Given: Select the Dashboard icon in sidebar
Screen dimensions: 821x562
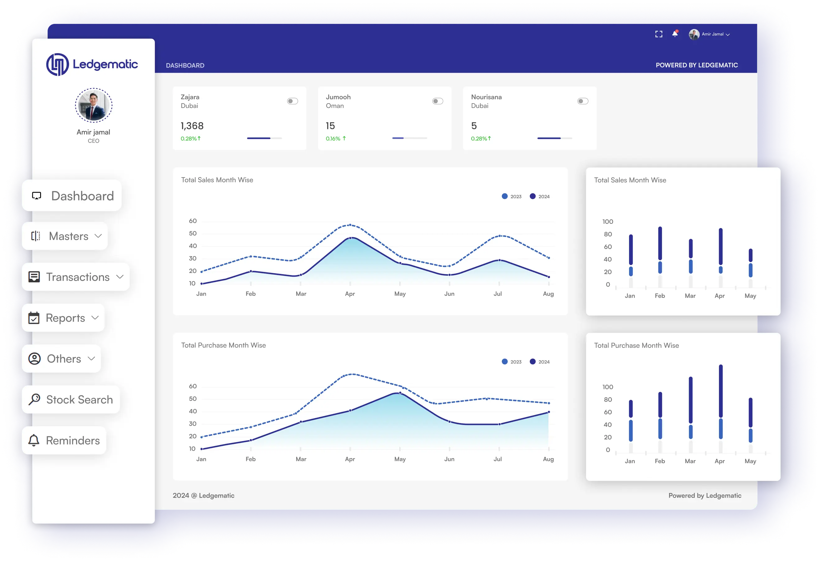Looking at the screenshot, I should [36, 196].
